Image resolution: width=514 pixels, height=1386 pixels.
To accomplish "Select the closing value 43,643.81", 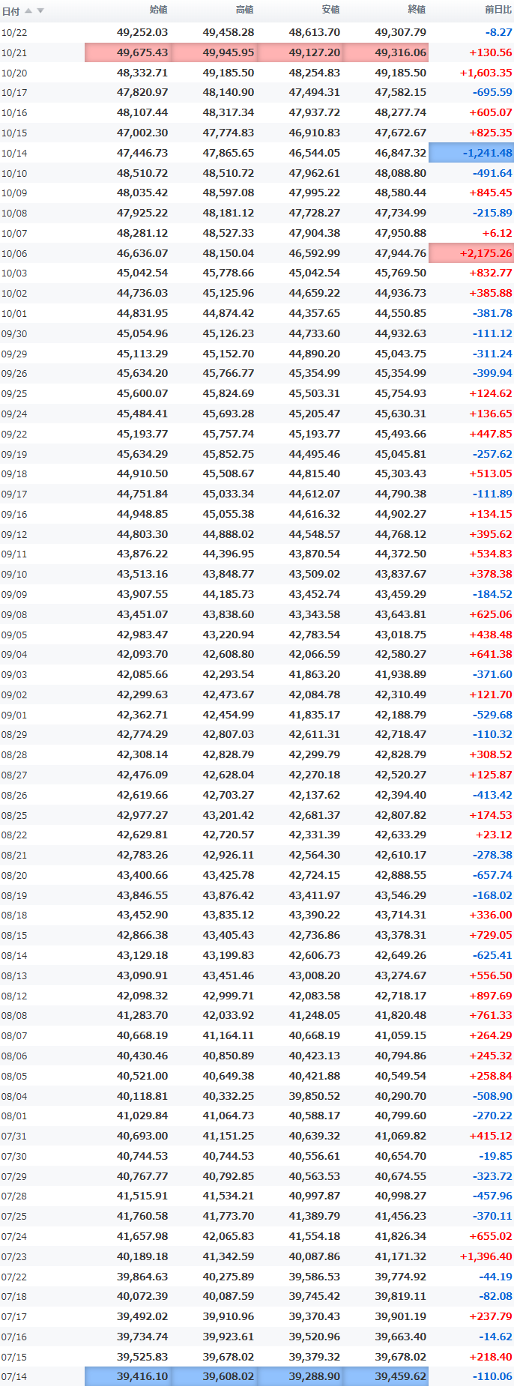I will 401,614.
